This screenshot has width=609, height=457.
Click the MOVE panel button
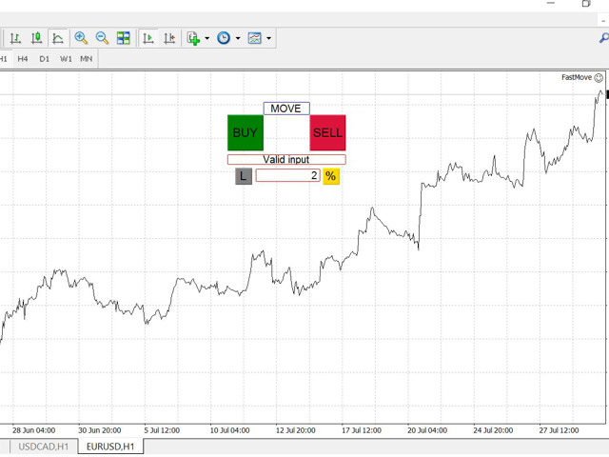[x=285, y=109]
